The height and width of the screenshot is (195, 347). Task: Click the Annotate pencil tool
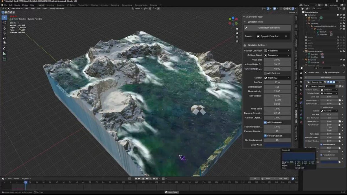coord(4,49)
